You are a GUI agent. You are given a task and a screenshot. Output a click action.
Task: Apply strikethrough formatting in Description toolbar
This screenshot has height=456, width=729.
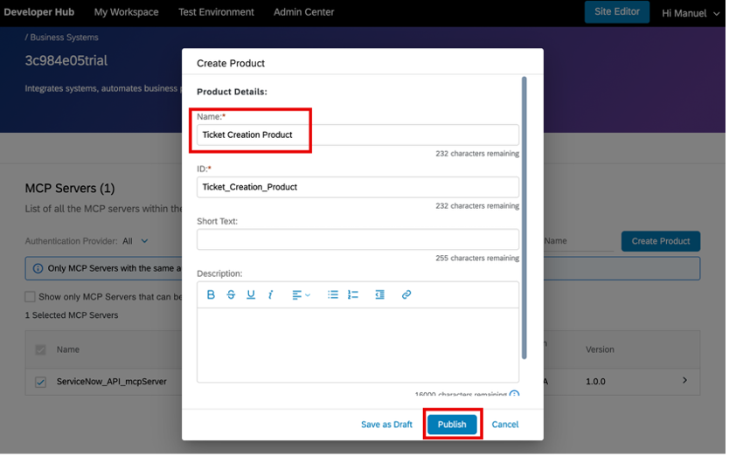pyautogui.click(x=231, y=294)
